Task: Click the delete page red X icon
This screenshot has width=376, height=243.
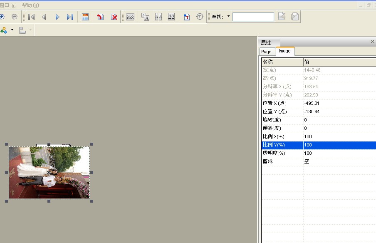Action: click(114, 17)
